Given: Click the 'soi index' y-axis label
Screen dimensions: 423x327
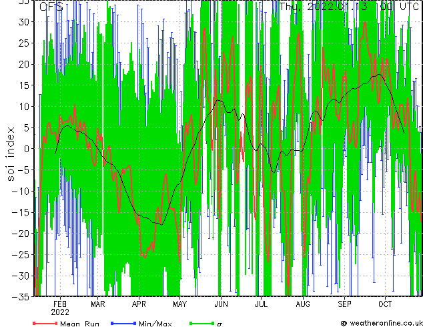Looking at the screenshot, I should point(10,153).
